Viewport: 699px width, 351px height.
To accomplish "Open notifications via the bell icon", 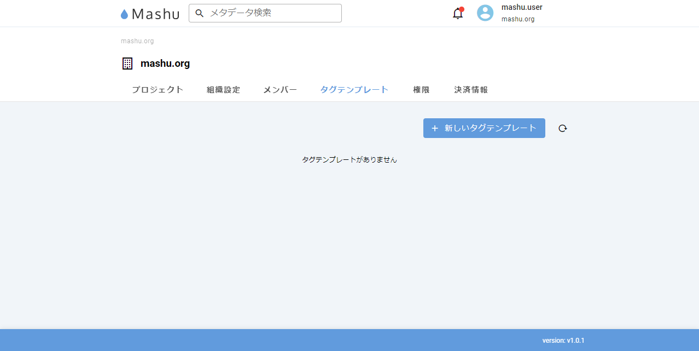I will point(458,14).
